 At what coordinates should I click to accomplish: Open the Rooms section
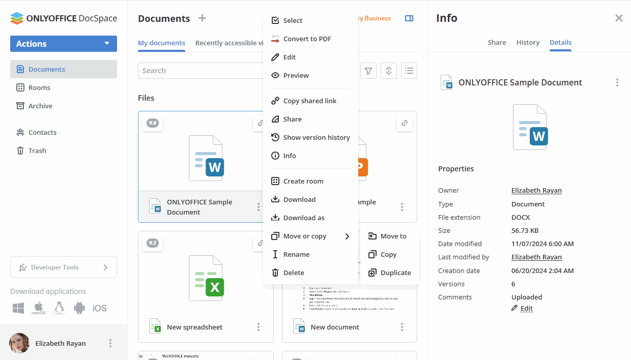click(x=64, y=87)
